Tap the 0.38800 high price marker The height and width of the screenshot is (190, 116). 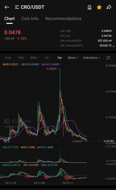tap(52, 69)
